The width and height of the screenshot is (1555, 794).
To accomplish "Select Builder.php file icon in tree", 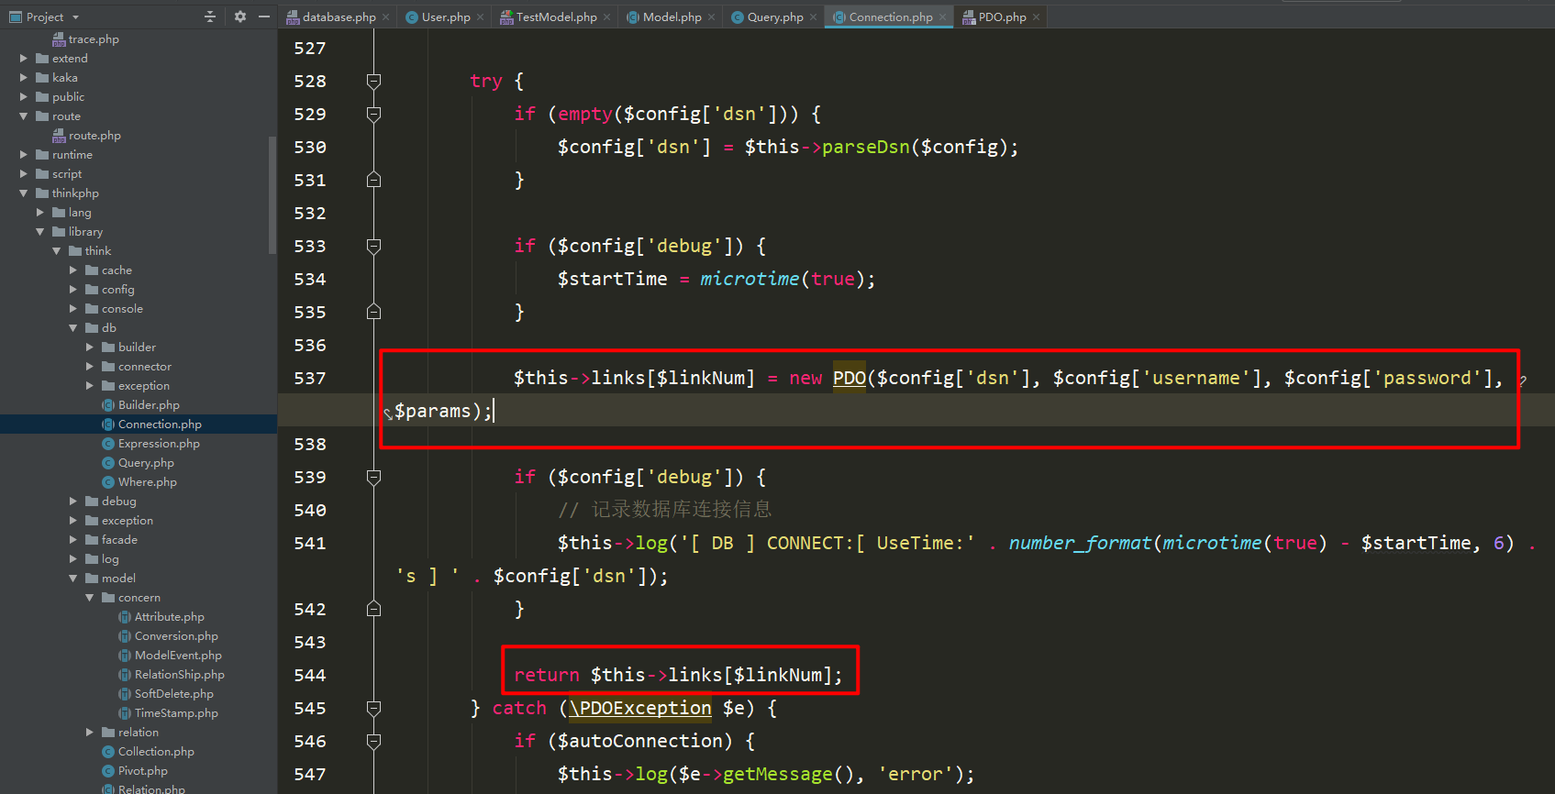I will (x=108, y=405).
